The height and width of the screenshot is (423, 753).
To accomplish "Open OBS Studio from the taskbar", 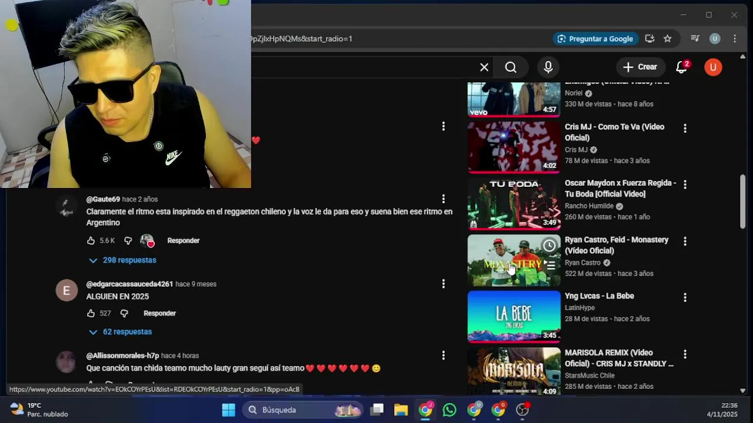I will (x=522, y=410).
